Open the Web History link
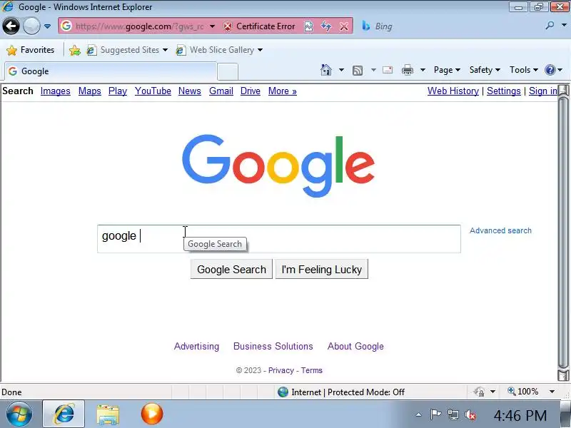 (453, 91)
